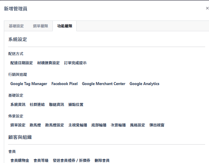Toggle 配達日期設定 permission

[x=21, y=63]
